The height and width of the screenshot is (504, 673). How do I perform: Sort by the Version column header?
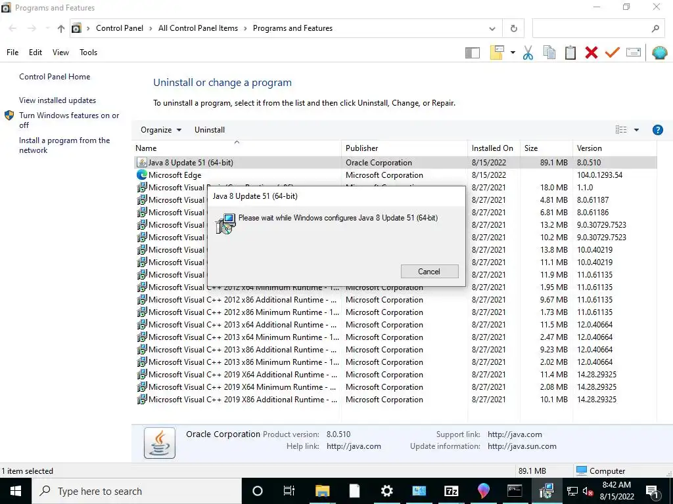tap(615, 148)
